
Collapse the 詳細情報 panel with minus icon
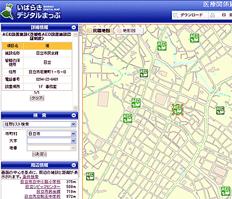(74, 28)
